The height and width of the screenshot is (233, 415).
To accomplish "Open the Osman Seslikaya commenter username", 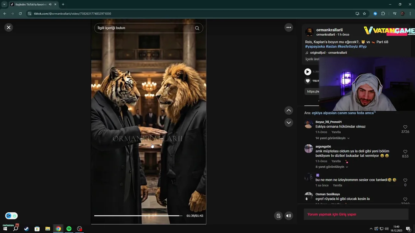I will click(327, 194).
